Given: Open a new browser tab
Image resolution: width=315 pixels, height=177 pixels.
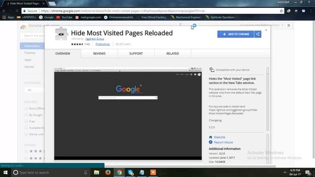Looking at the screenshot, I should [x=52, y=3].
